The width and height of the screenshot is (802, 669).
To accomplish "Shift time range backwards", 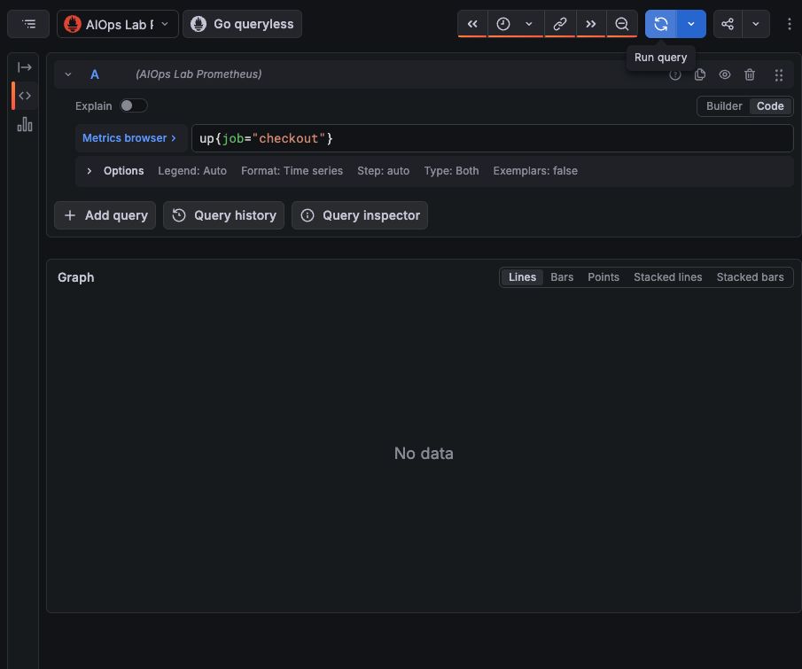I will (x=472, y=24).
